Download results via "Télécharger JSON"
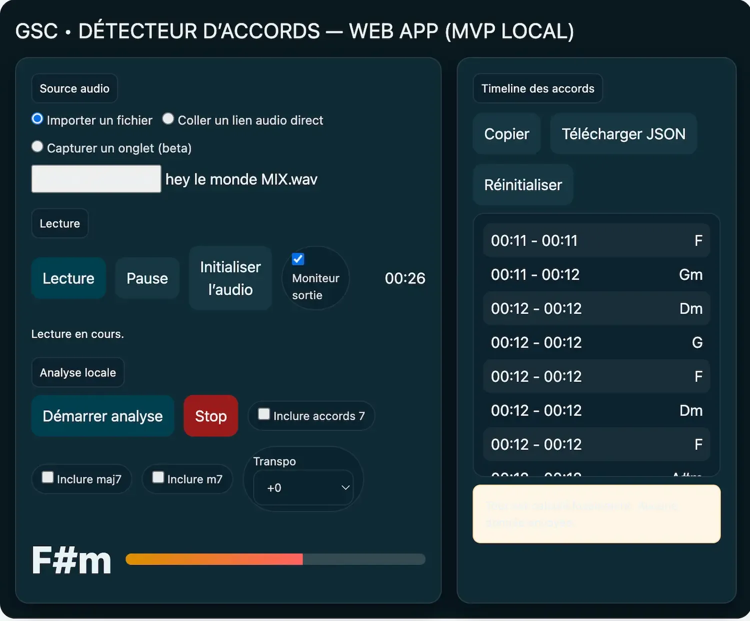Screen dimensions: 750x621 click(623, 134)
